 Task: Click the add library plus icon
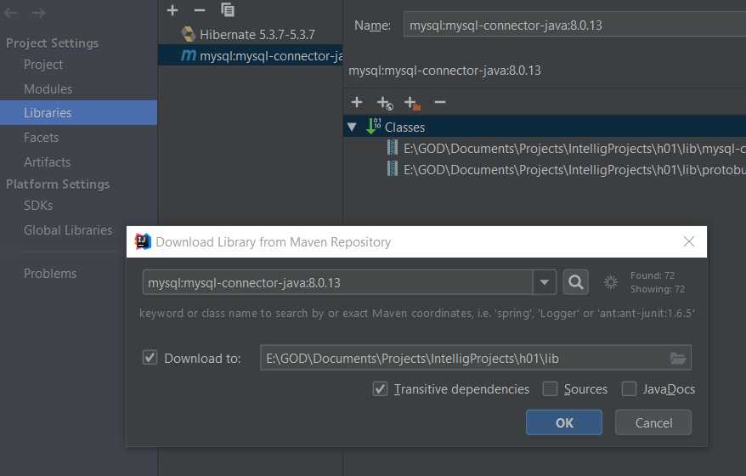click(x=172, y=10)
